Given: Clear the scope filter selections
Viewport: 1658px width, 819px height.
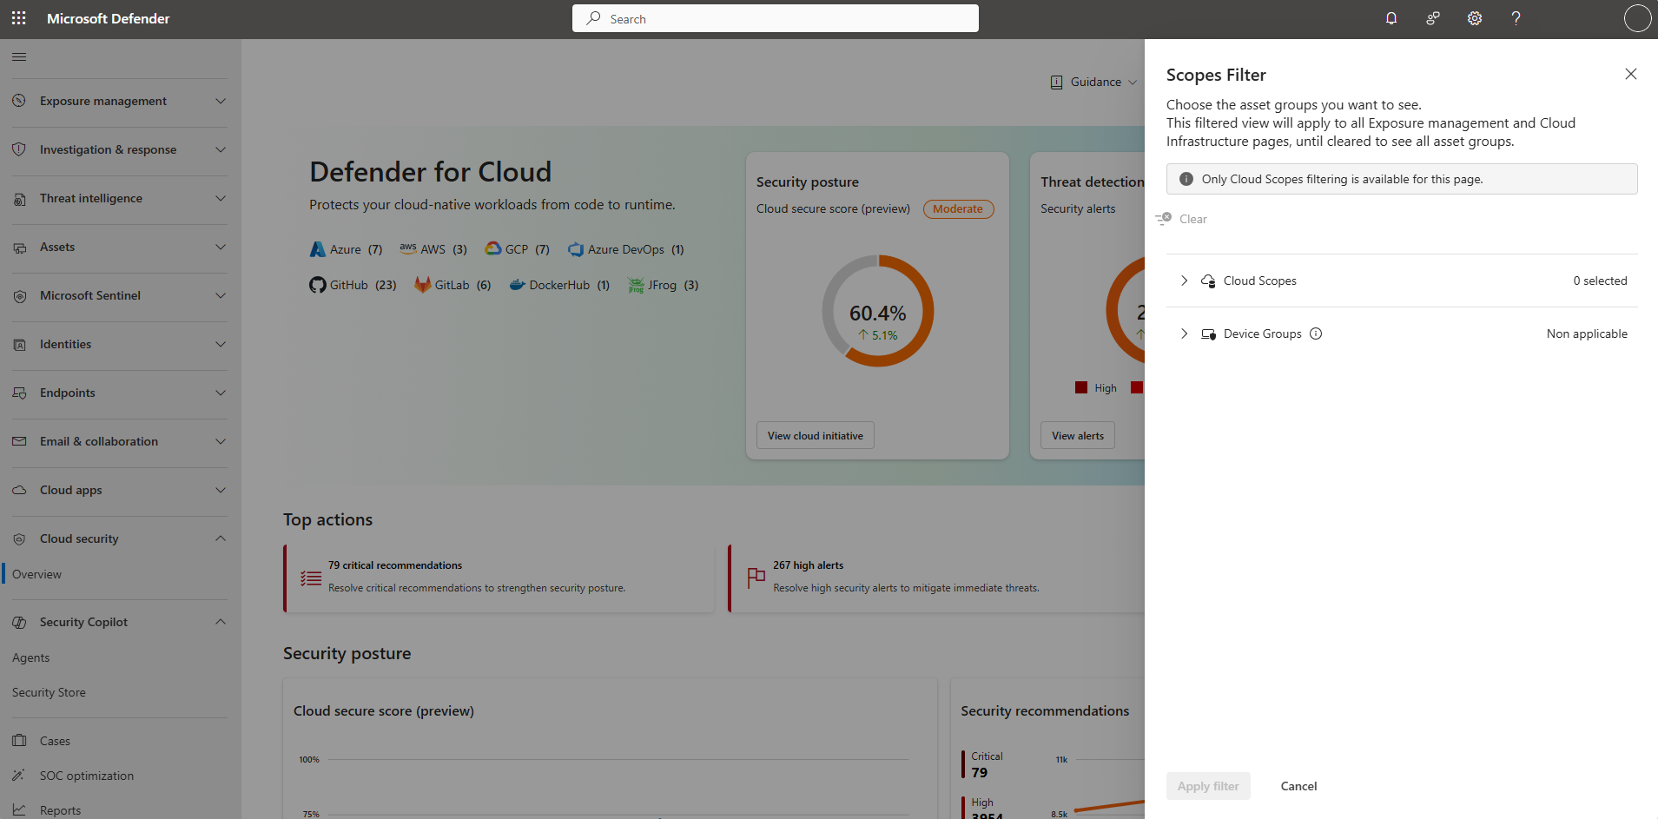Looking at the screenshot, I should tap(1182, 219).
